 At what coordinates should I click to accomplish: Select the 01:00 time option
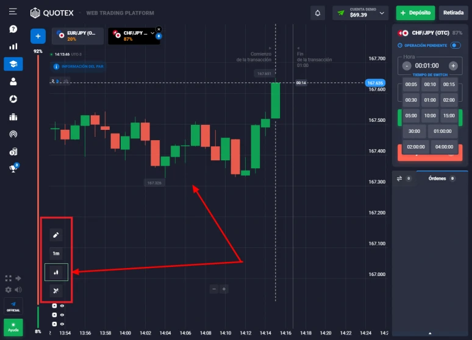(x=430, y=100)
